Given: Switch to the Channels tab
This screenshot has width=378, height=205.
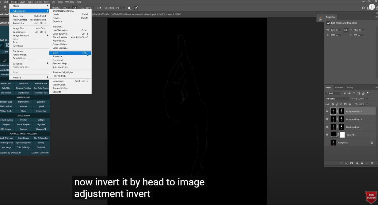Looking at the screenshot, I should [x=339, y=88].
